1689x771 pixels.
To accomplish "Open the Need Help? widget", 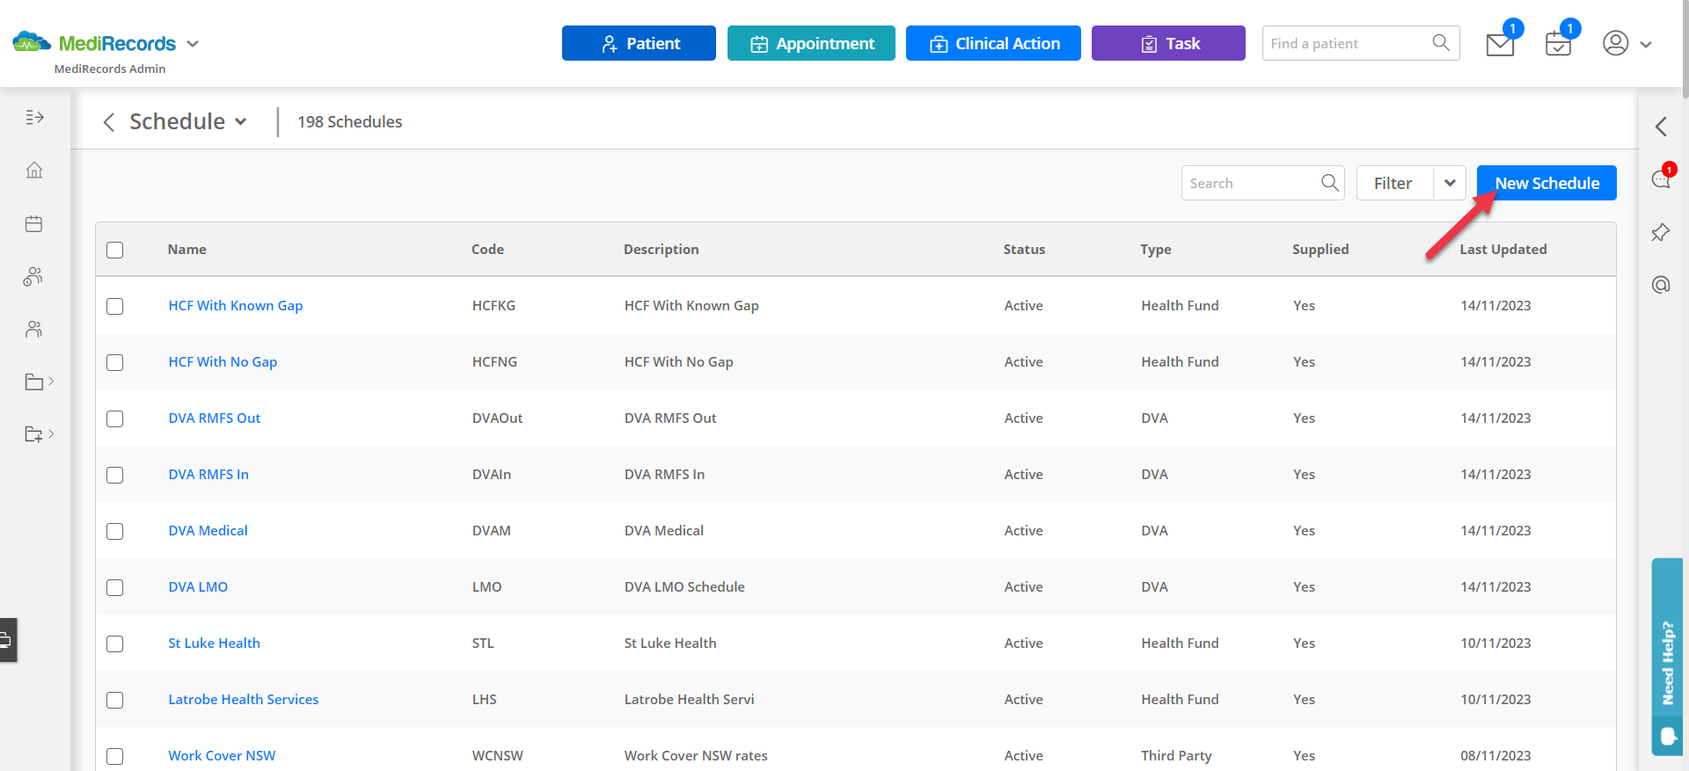I will pos(1667,657).
